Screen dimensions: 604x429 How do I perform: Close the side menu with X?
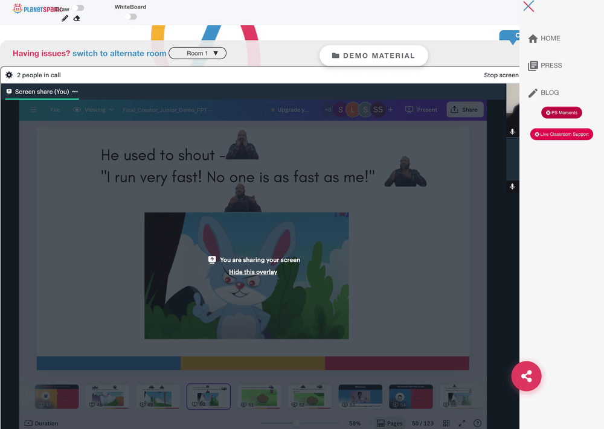(528, 6)
